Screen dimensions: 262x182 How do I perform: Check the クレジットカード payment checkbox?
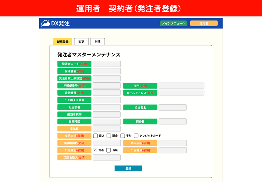click(x=136, y=136)
